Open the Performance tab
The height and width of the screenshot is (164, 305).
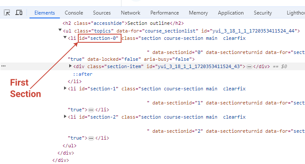[x=165, y=13]
